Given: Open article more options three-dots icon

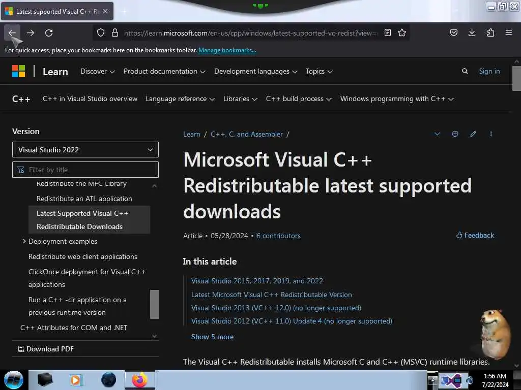Looking at the screenshot, I should (x=491, y=134).
